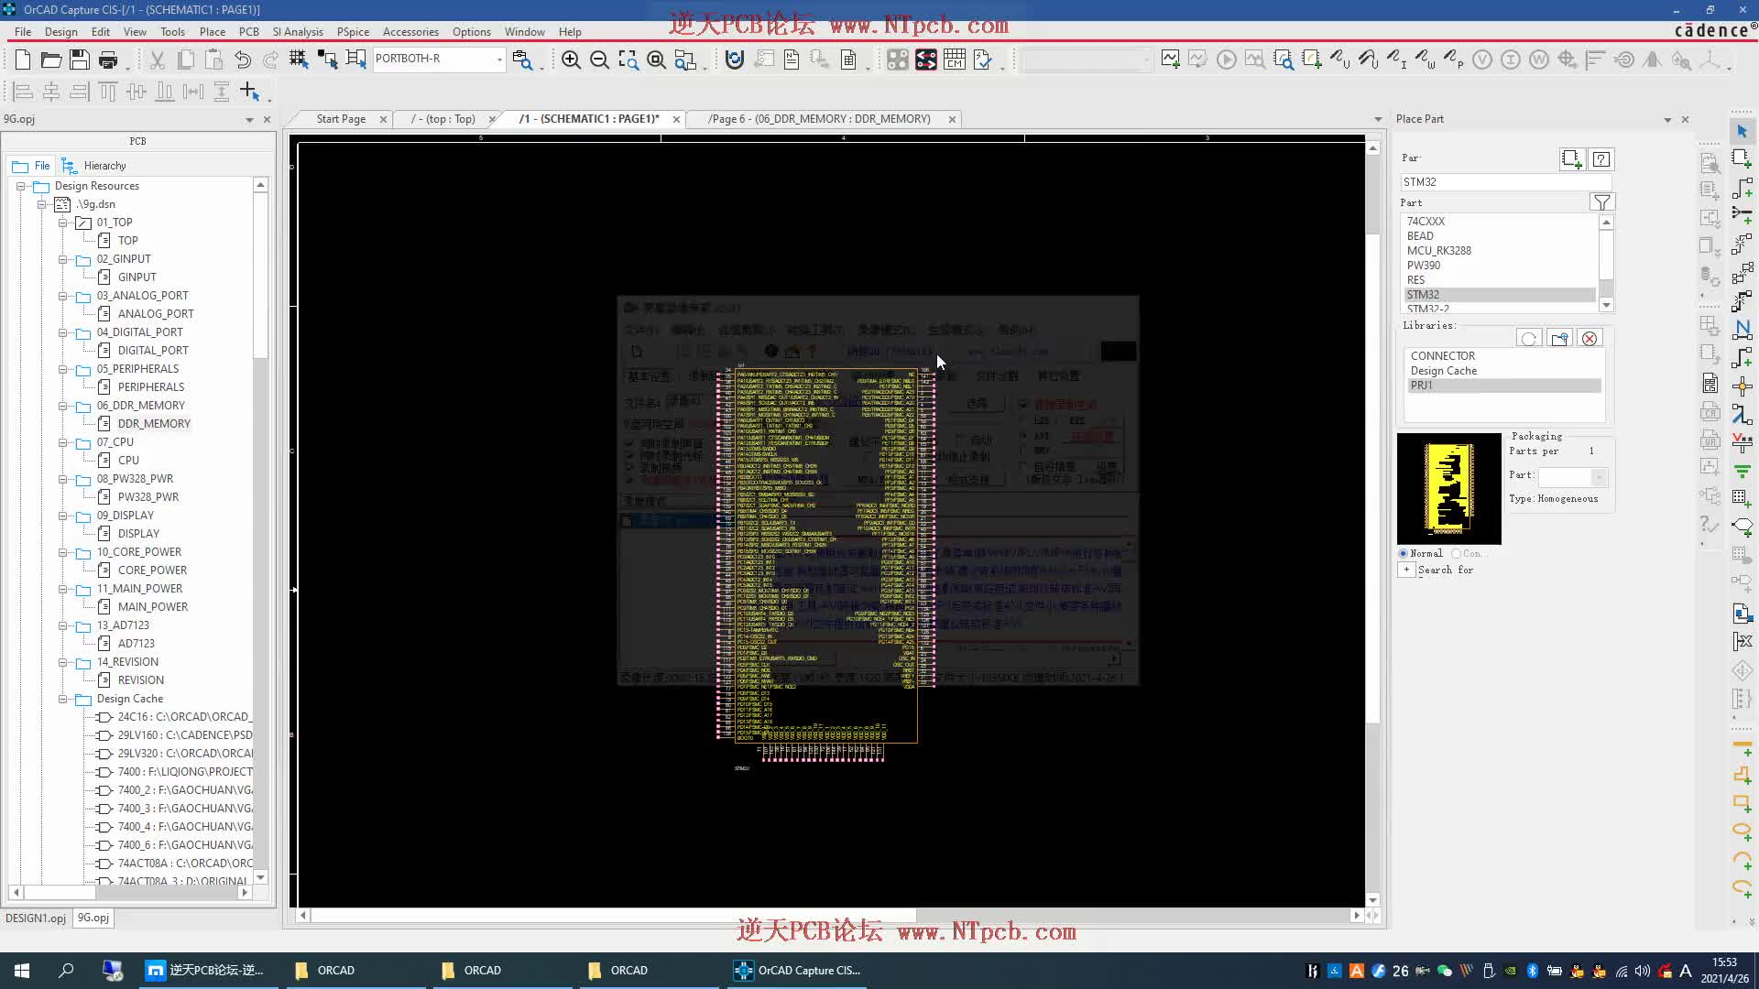Select the Normal radio button
Screen dimensions: 1759x989
tap(1404, 553)
